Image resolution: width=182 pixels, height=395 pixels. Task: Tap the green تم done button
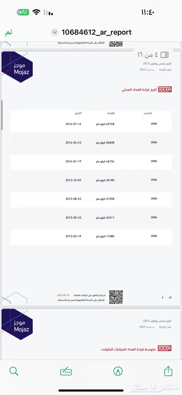[9, 33]
